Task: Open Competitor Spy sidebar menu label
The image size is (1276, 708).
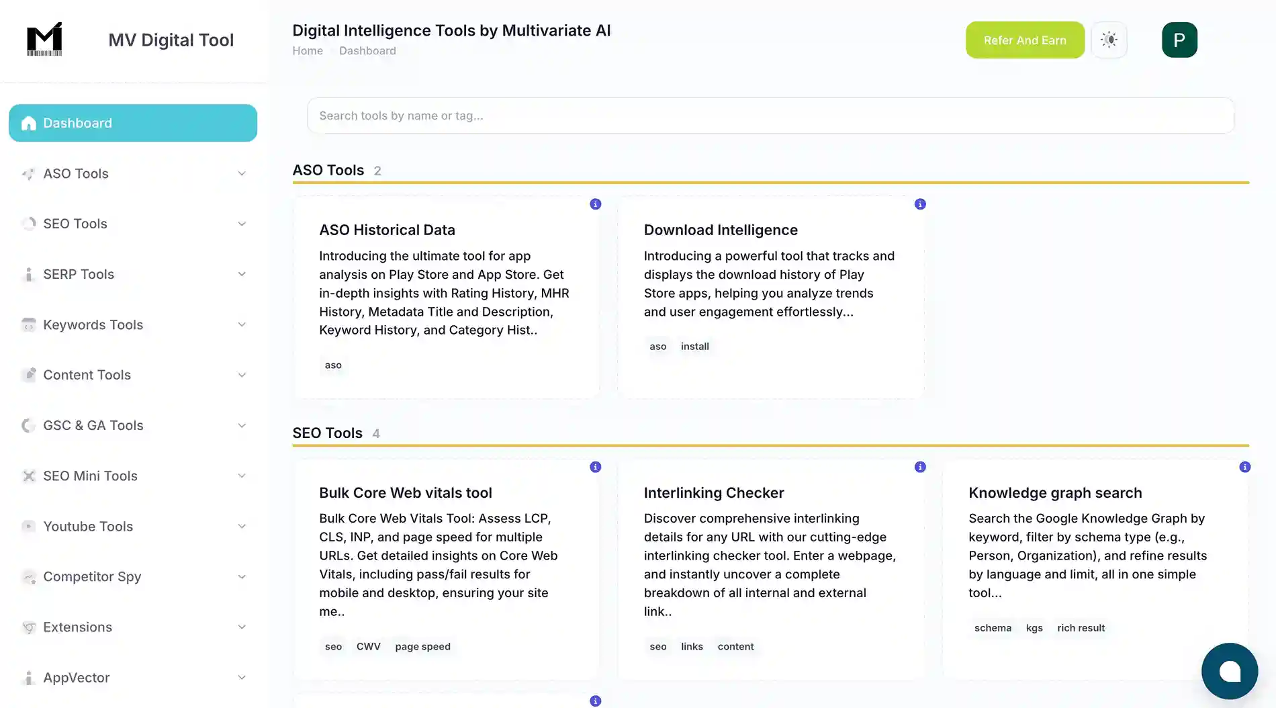Action: [x=92, y=577]
